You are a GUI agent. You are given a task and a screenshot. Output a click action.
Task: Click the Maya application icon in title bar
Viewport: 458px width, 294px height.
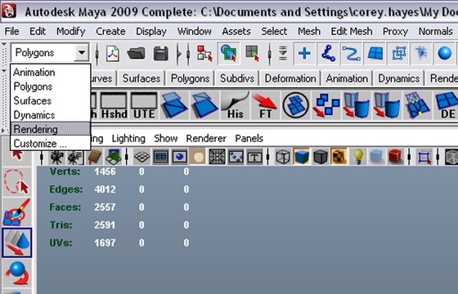pyautogui.click(x=9, y=11)
